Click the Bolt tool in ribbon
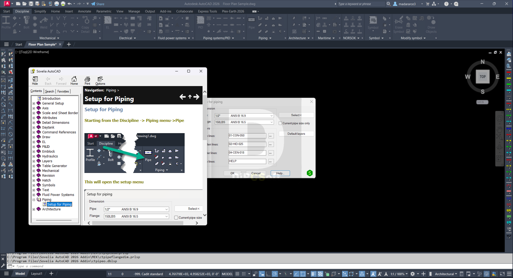This screenshot has height=278, width=513. [26, 22]
